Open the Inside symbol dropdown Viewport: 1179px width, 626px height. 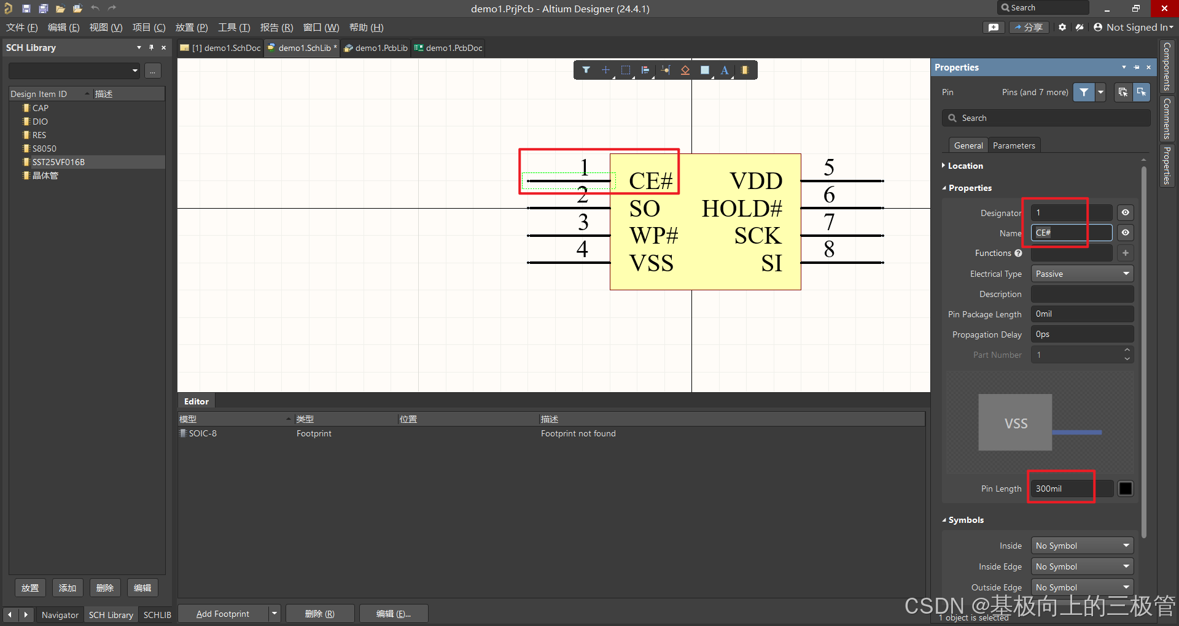tap(1082, 546)
